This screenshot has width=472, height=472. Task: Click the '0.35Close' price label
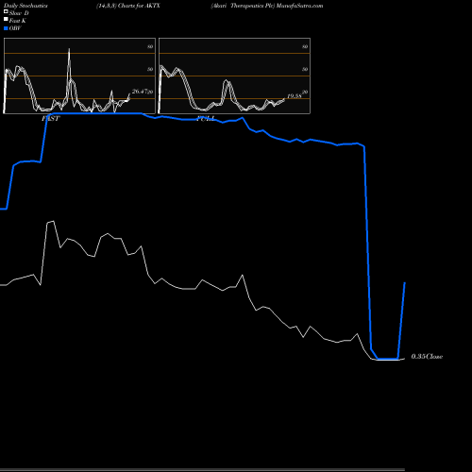click(x=427, y=356)
